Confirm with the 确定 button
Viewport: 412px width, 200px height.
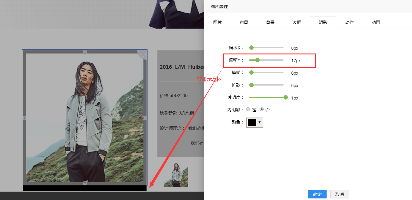click(x=317, y=194)
